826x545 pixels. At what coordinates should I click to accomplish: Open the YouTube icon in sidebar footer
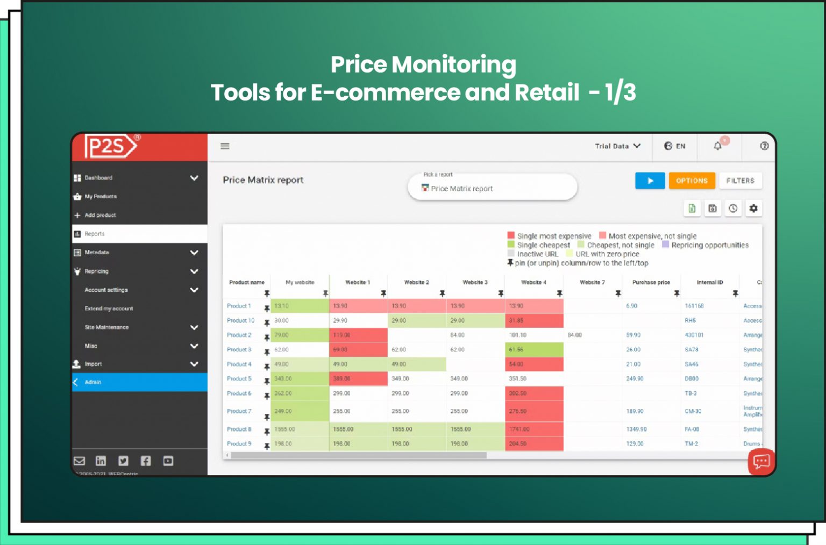(x=168, y=461)
